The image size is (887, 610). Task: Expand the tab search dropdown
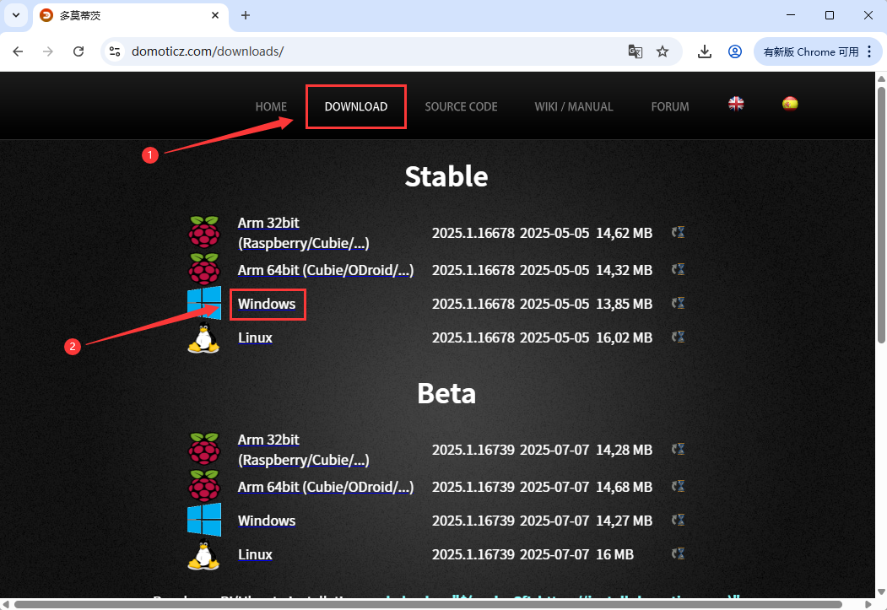click(16, 15)
